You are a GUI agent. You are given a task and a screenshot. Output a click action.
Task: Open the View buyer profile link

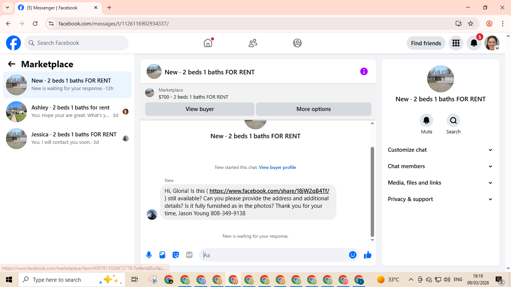(x=278, y=167)
